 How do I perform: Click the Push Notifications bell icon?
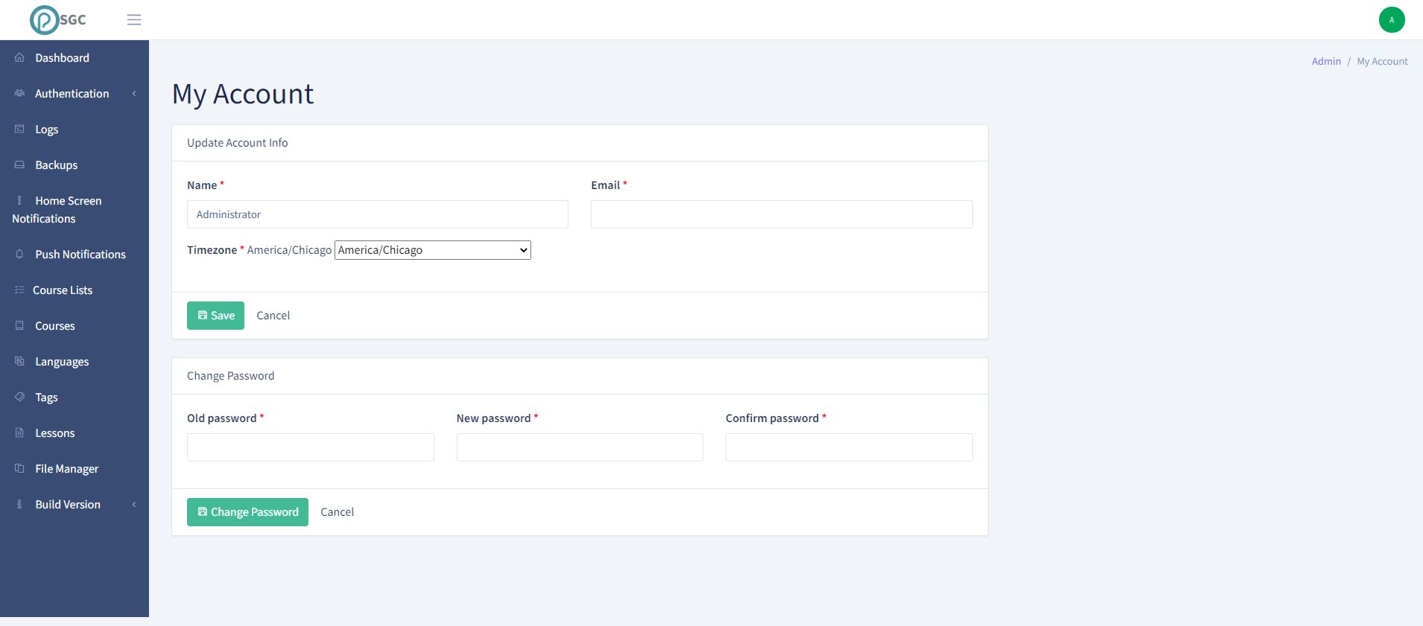(x=19, y=255)
